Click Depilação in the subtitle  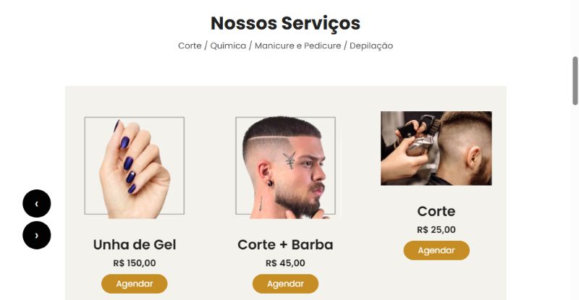pos(371,46)
